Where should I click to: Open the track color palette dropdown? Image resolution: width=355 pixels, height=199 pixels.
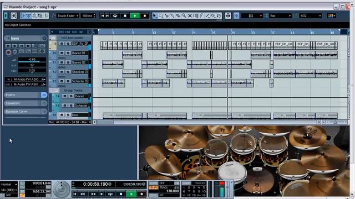[332, 16]
